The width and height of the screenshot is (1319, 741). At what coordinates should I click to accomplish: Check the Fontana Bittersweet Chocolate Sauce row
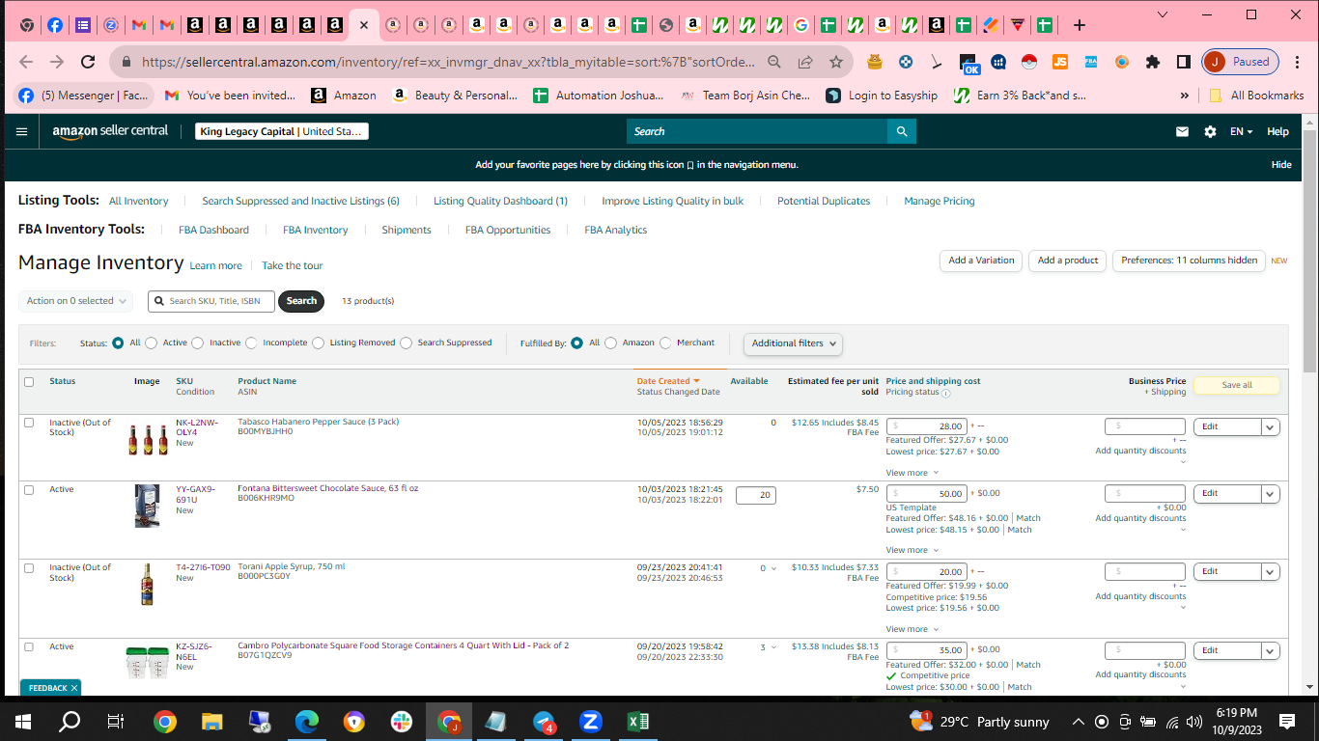[x=29, y=489]
